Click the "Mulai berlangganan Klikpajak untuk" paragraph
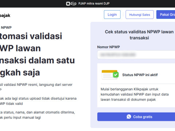 coord(135,94)
